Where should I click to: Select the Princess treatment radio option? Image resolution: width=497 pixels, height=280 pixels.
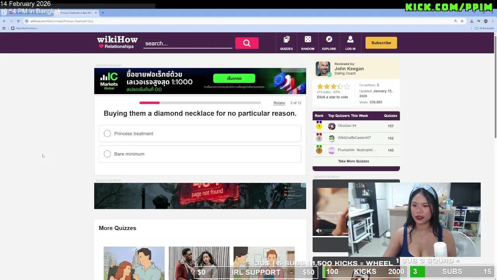point(108,134)
